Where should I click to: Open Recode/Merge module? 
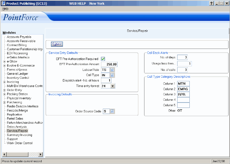click(17, 110)
